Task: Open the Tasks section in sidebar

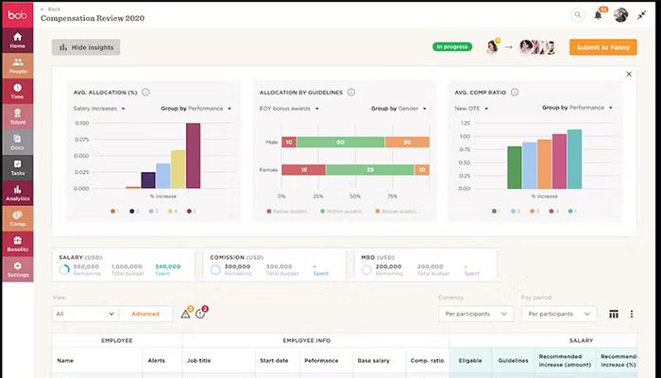Action: tap(18, 167)
